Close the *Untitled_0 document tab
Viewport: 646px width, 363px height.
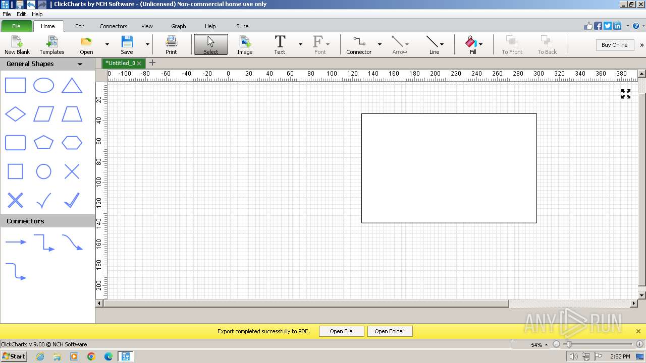click(139, 63)
